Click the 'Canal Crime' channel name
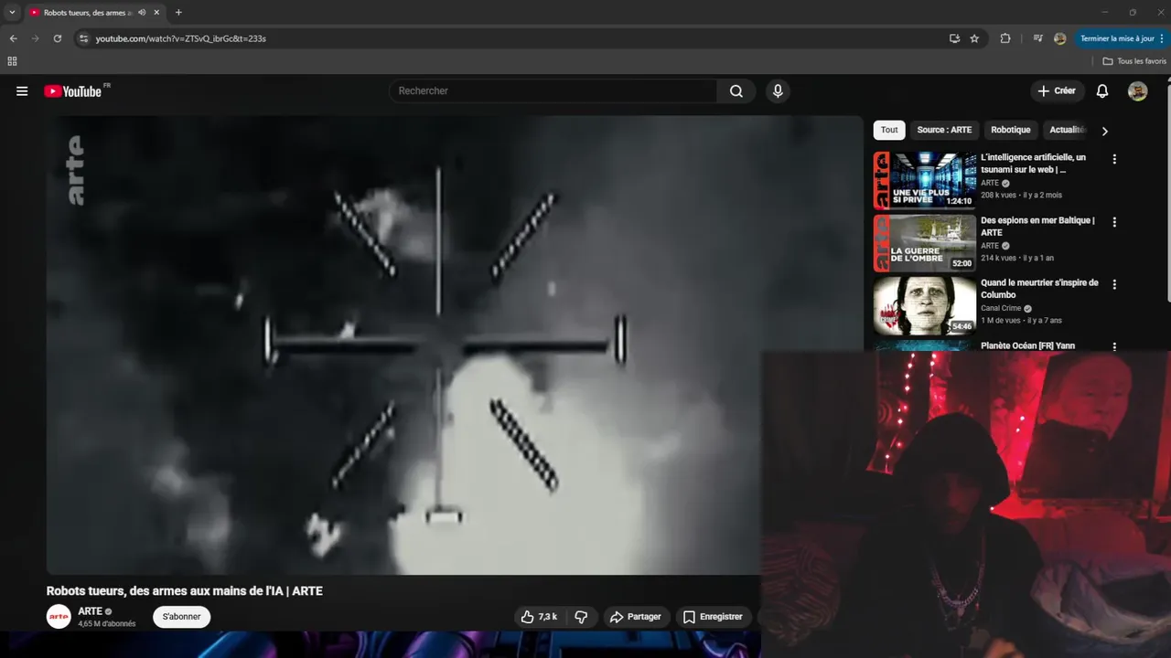Image resolution: width=1171 pixels, height=658 pixels. [x=1001, y=308]
